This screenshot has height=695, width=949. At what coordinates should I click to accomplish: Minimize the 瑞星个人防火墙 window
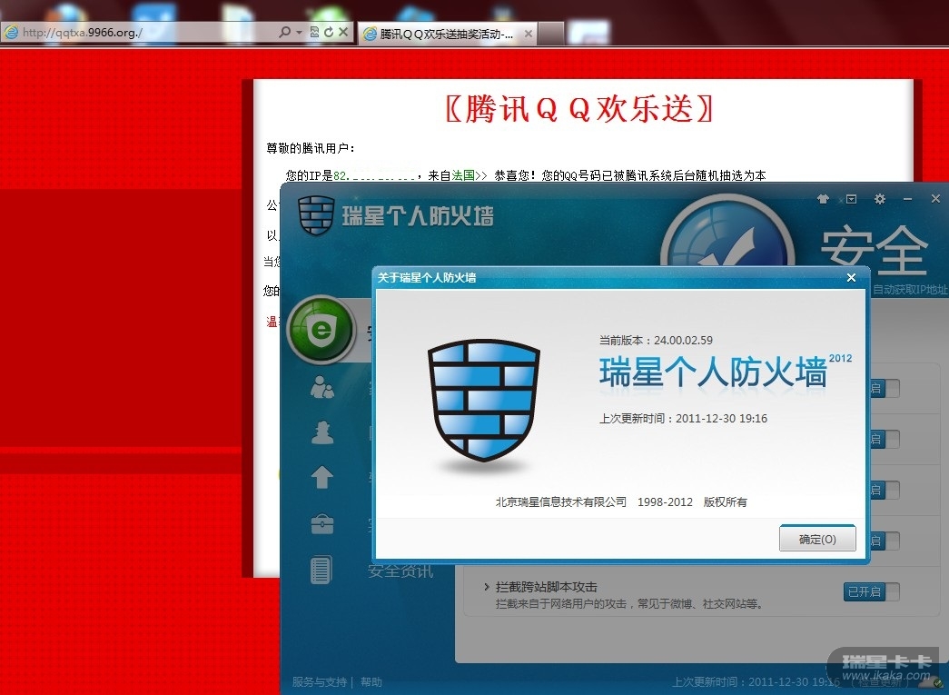[907, 199]
